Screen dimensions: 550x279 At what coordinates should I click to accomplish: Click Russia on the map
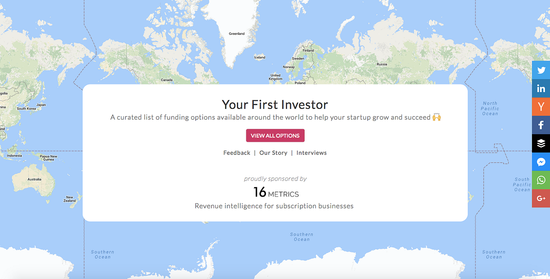[x=381, y=64]
